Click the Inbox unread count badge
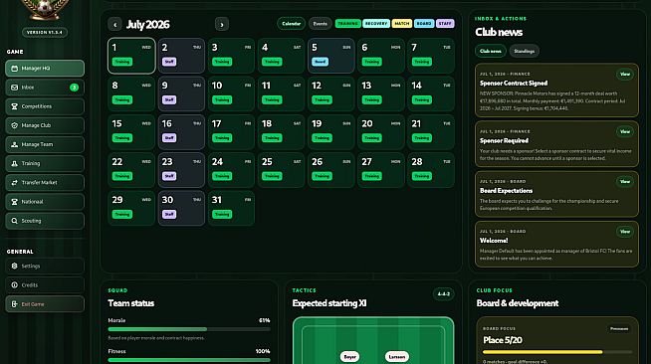The width and height of the screenshot is (651, 364). point(74,88)
